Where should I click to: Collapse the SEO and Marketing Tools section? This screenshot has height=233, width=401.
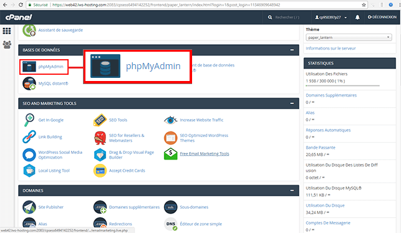292,103
